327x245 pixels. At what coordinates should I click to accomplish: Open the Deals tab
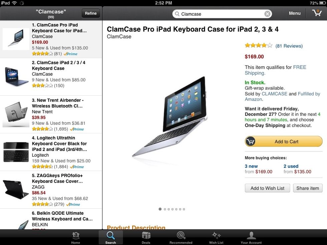click(x=146, y=237)
